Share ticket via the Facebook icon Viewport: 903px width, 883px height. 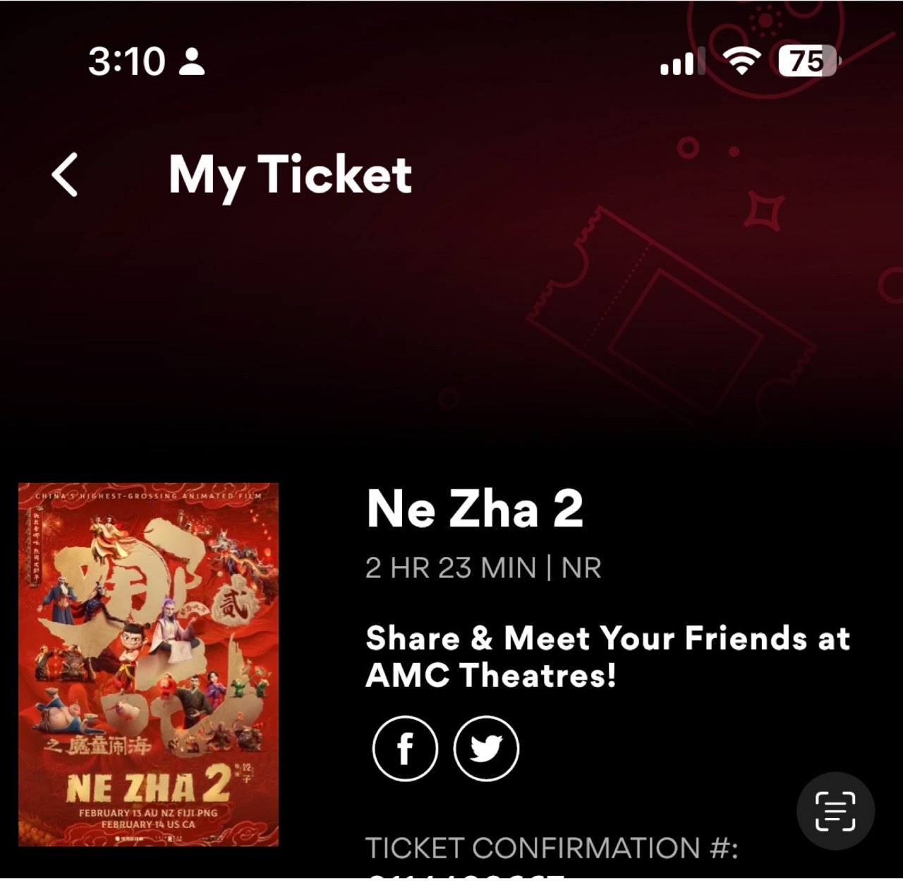pyautogui.click(x=405, y=748)
